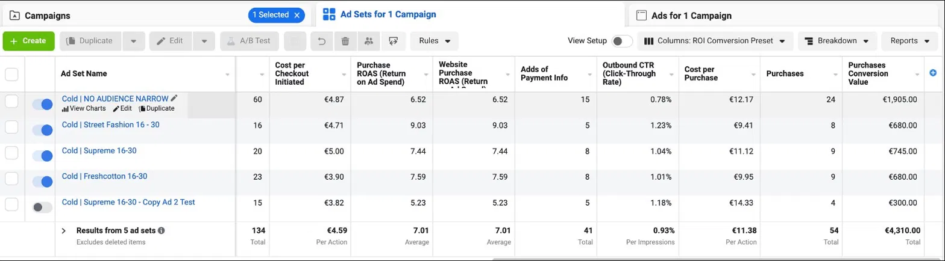Expand Results from 5 ad sets row
945x261 pixels.
point(63,230)
